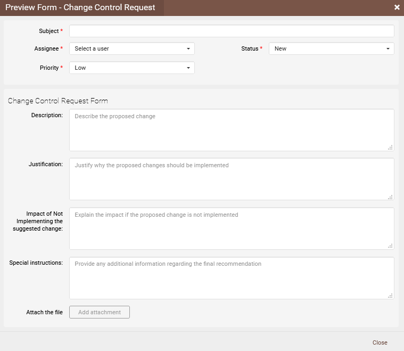Click the Close button at bottom
This screenshot has width=404, height=351.
(380, 342)
